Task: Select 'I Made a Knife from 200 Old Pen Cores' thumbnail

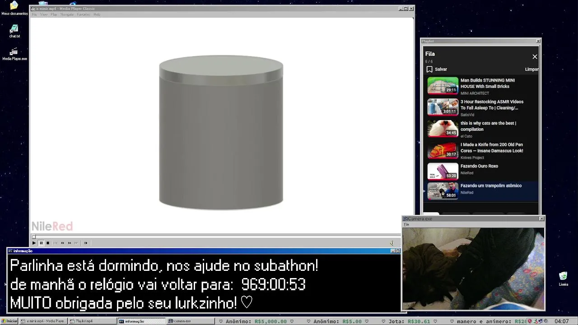Action: point(443,150)
